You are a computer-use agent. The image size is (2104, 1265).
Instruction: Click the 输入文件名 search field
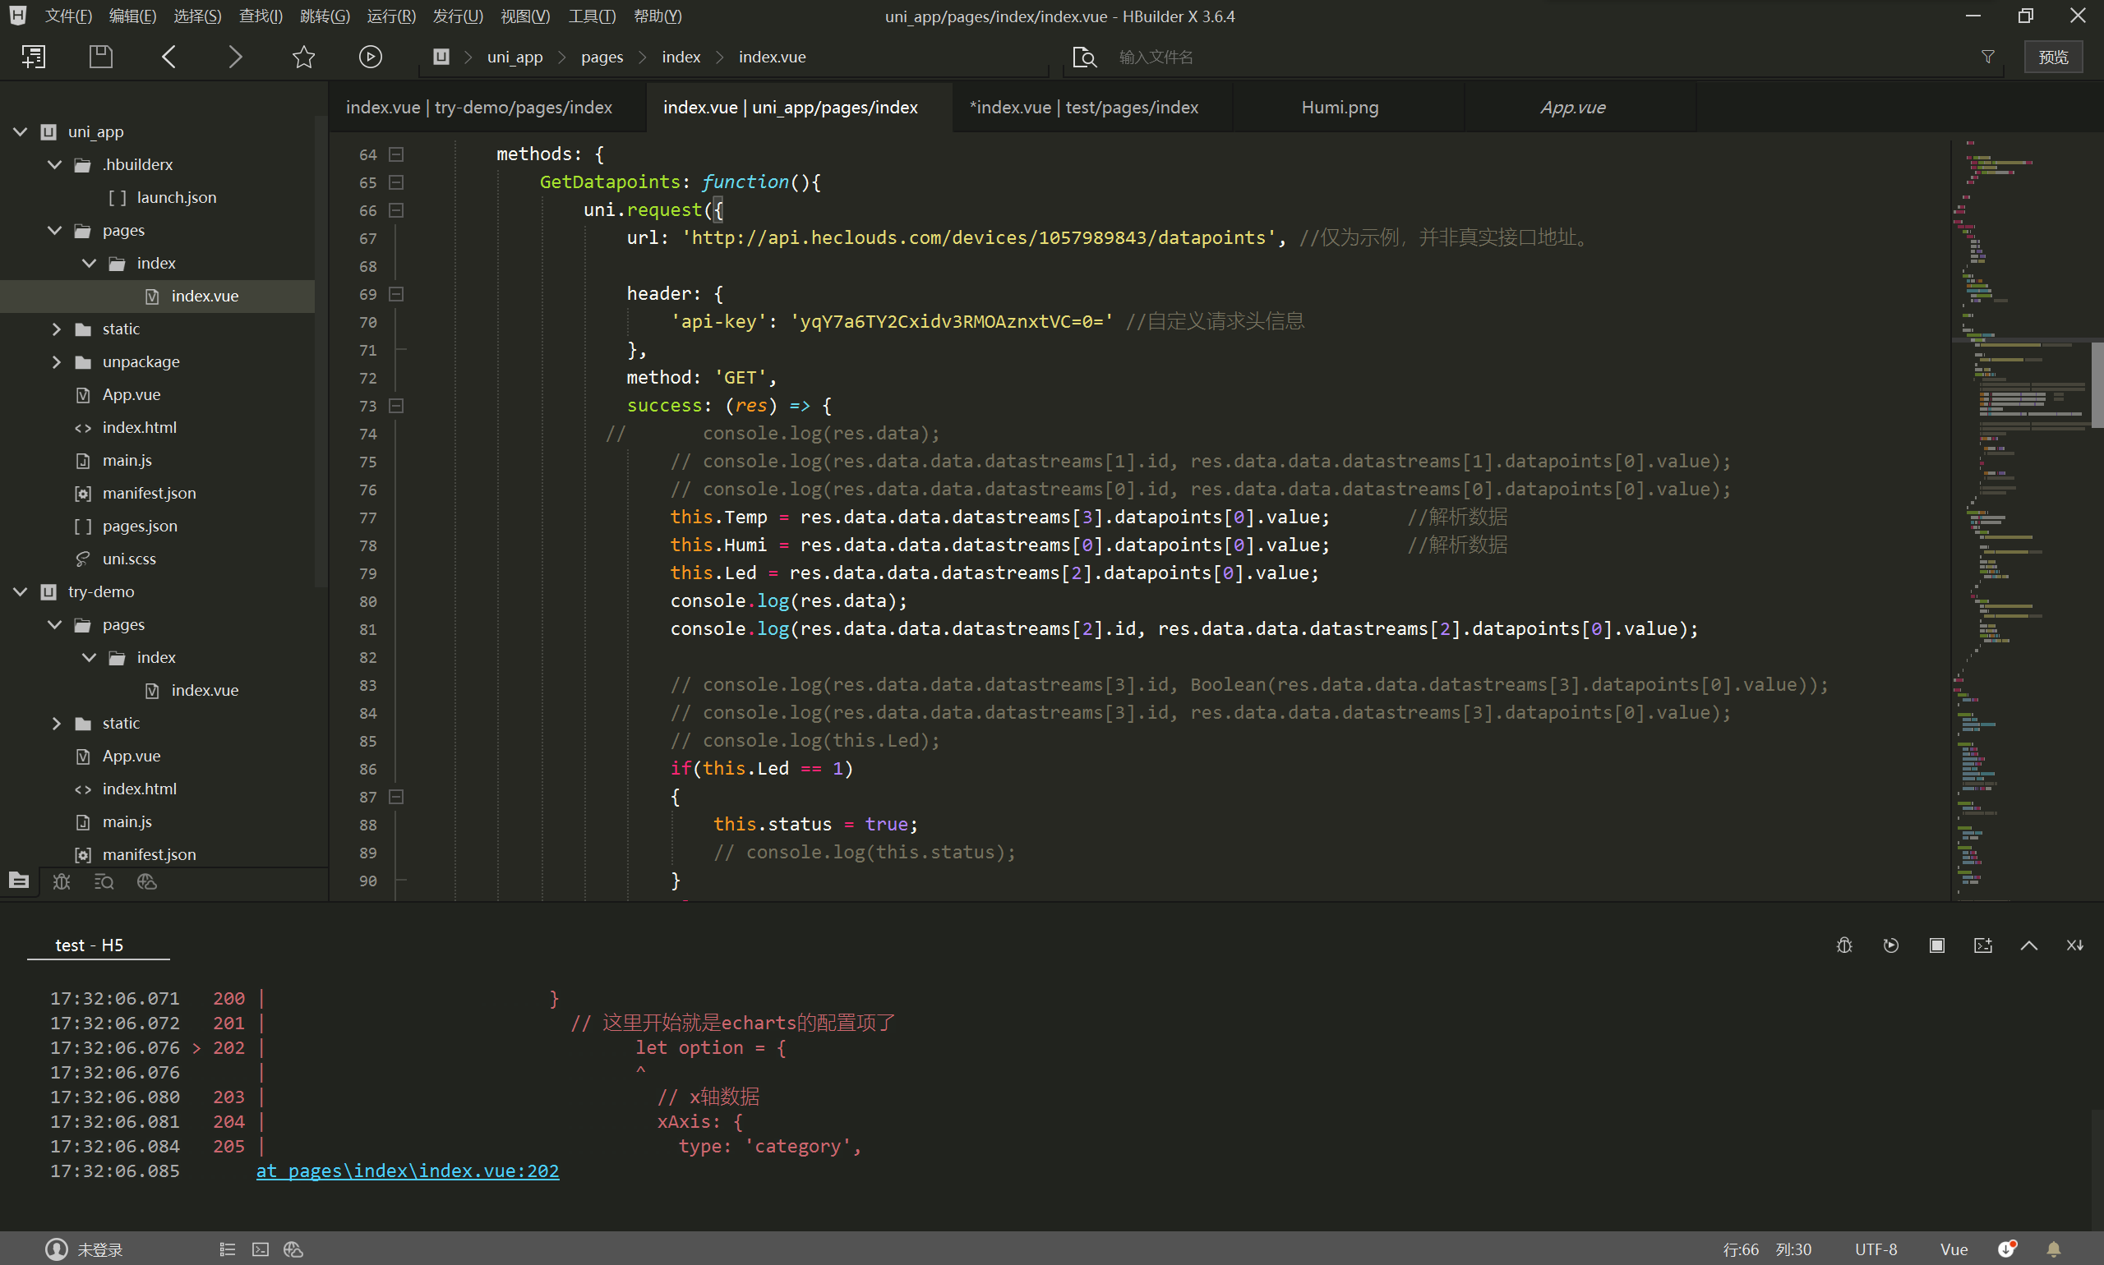(x=1156, y=57)
